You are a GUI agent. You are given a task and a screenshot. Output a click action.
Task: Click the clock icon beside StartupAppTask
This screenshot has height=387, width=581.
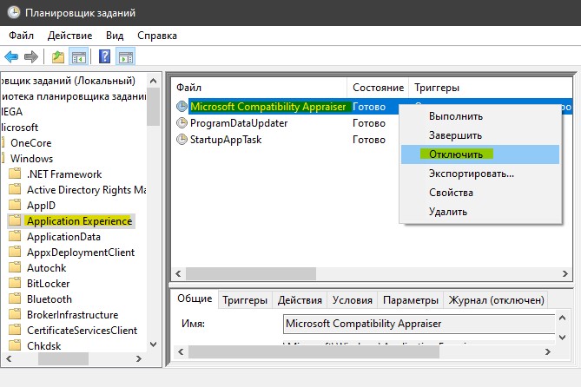tap(182, 140)
